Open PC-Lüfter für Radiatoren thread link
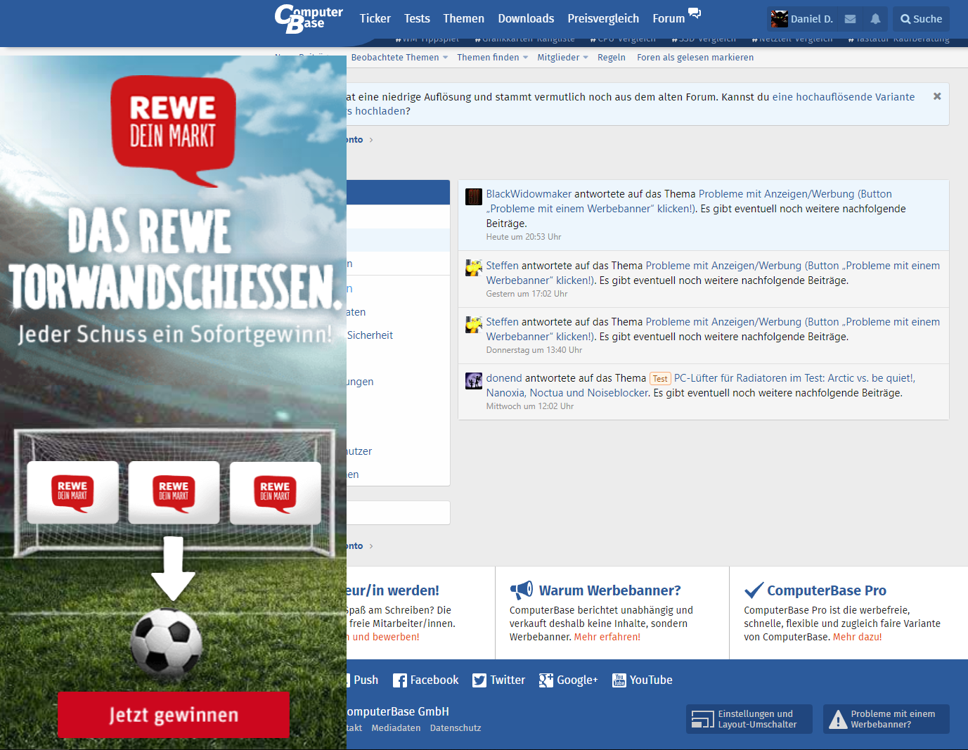The height and width of the screenshot is (750, 968). click(x=700, y=385)
